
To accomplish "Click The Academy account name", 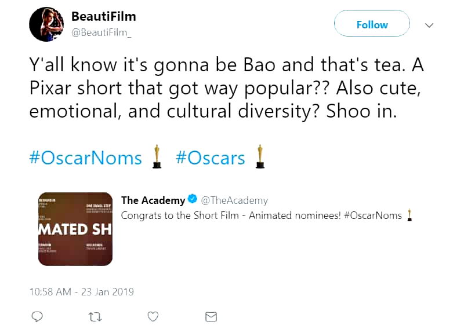I will (154, 200).
